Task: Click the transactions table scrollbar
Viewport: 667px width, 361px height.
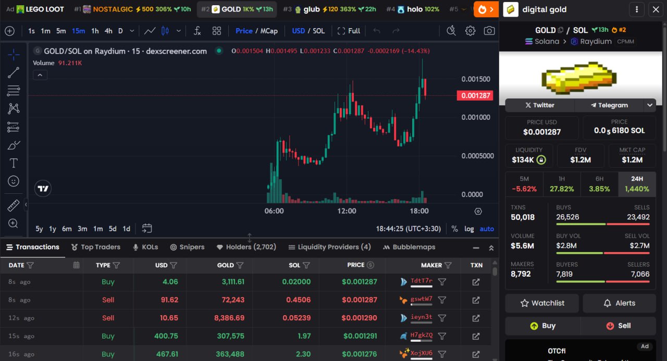Action: (x=495, y=271)
